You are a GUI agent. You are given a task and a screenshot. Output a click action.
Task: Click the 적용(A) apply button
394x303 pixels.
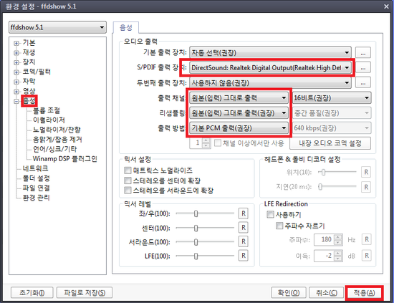click(364, 293)
